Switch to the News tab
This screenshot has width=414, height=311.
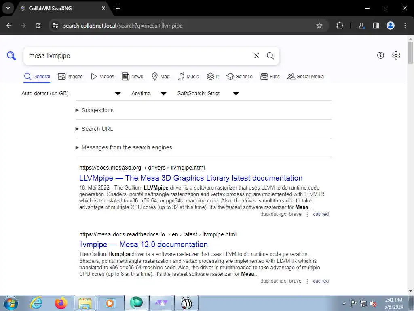[x=132, y=77]
